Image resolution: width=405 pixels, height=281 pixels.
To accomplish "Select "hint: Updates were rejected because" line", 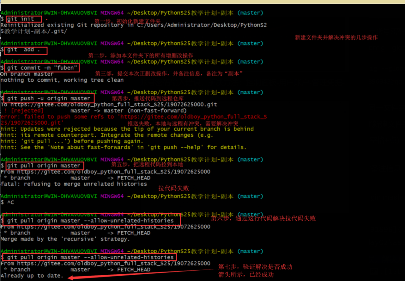I will pos(127,129).
